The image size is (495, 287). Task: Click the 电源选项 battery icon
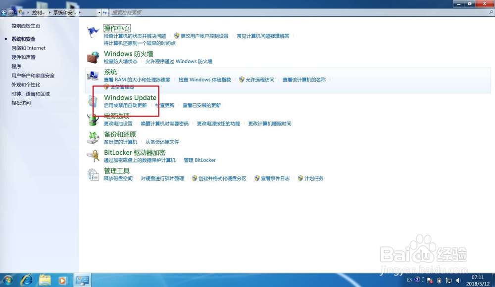point(94,120)
